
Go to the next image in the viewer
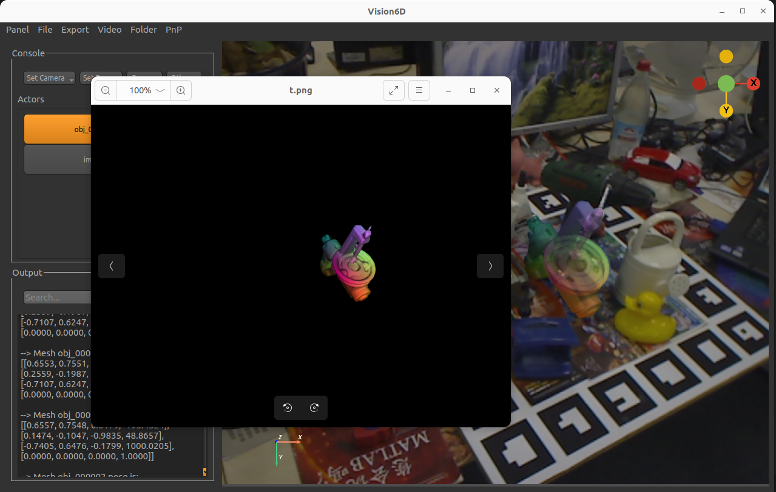click(490, 265)
